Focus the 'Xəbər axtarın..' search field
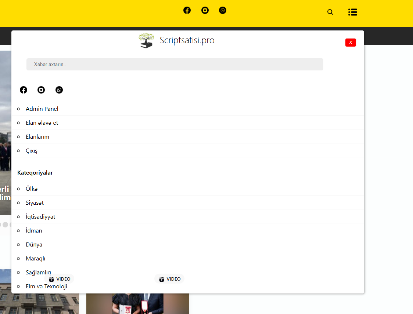This screenshot has width=413, height=314. [175, 65]
